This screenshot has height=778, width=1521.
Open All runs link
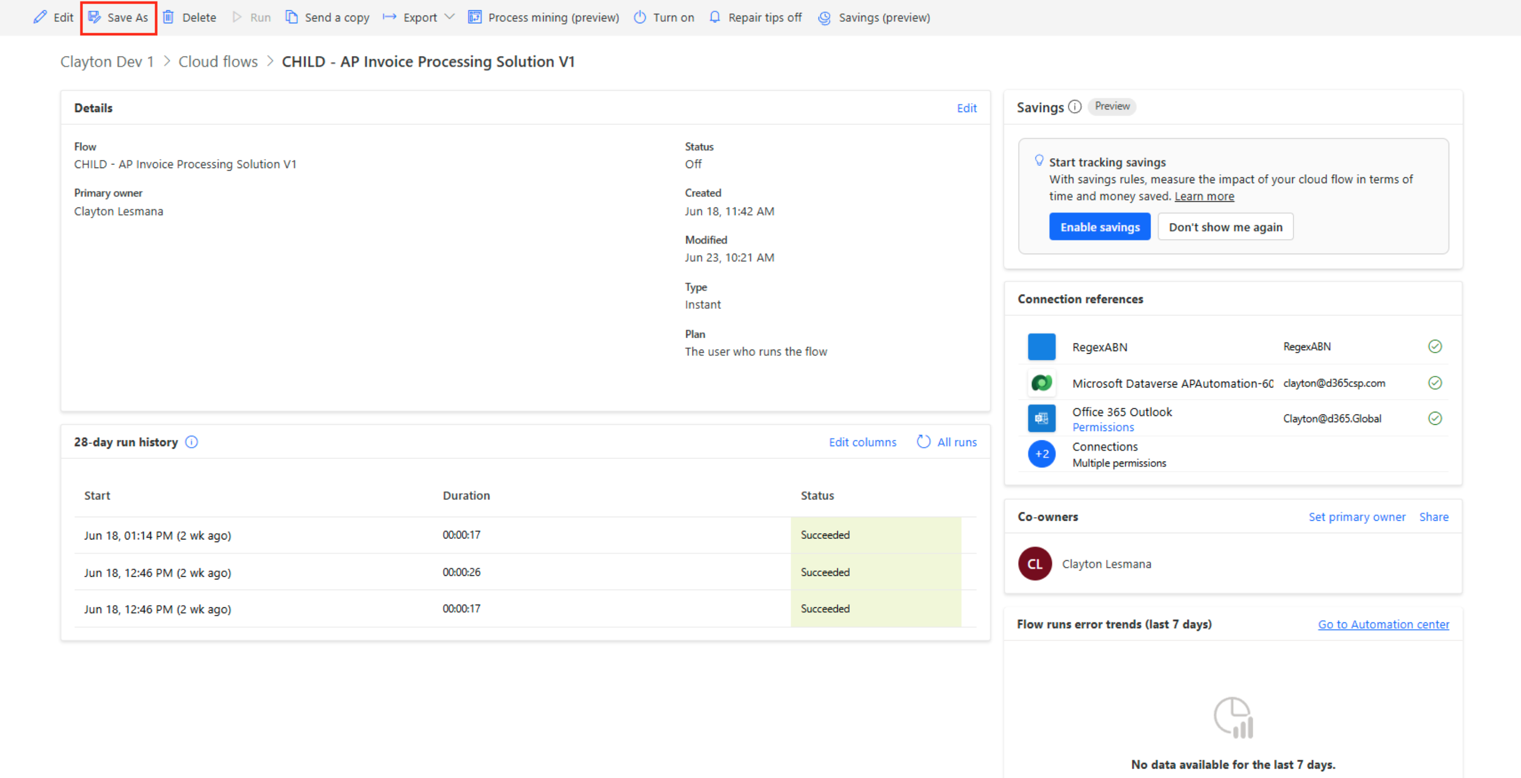click(x=957, y=442)
